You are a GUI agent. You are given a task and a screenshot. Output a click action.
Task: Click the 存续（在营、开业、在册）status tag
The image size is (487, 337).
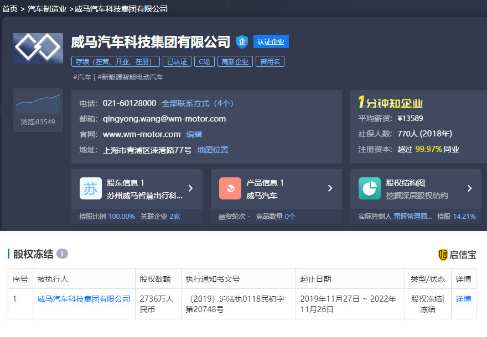point(116,61)
